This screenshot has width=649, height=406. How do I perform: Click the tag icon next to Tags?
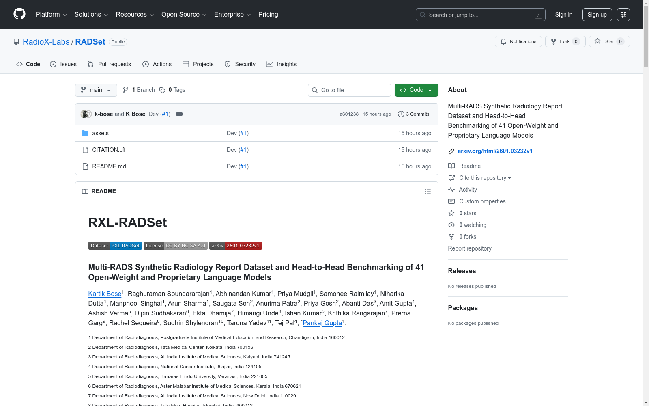tap(162, 90)
